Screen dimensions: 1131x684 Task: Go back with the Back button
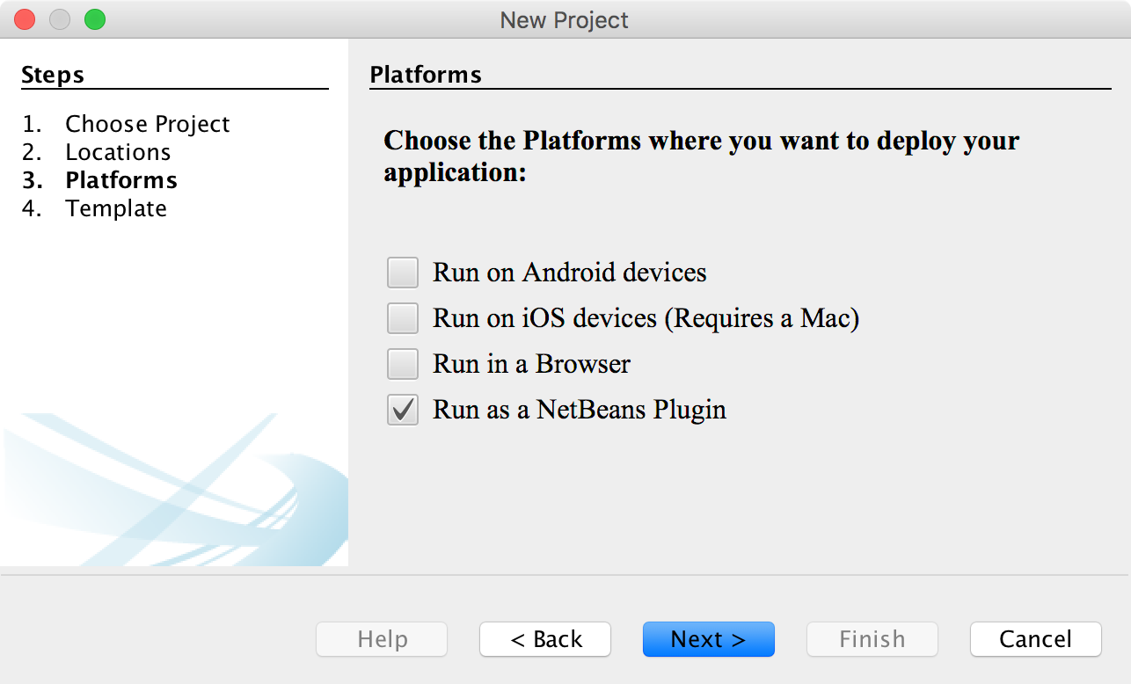[x=545, y=639]
